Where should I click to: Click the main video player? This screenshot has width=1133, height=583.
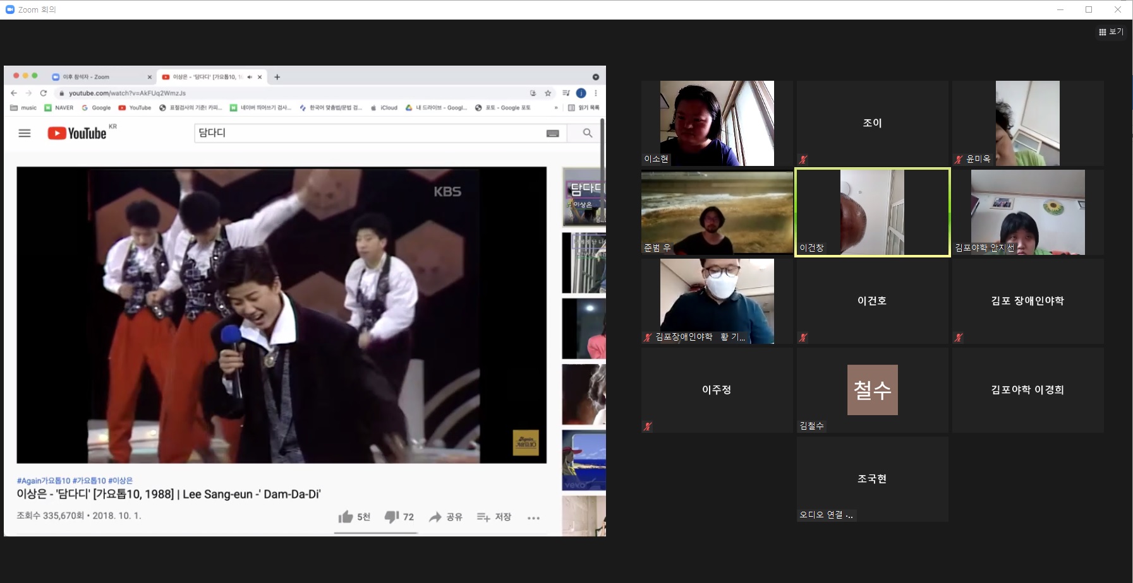[x=281, y=315]
